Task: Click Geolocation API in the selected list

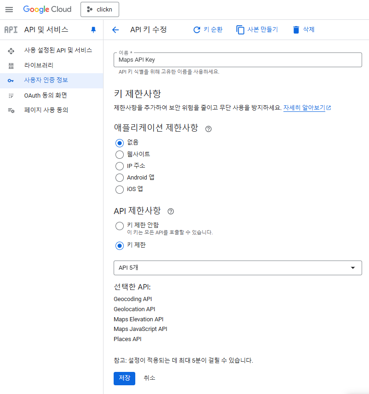Action: pos(134,309)
